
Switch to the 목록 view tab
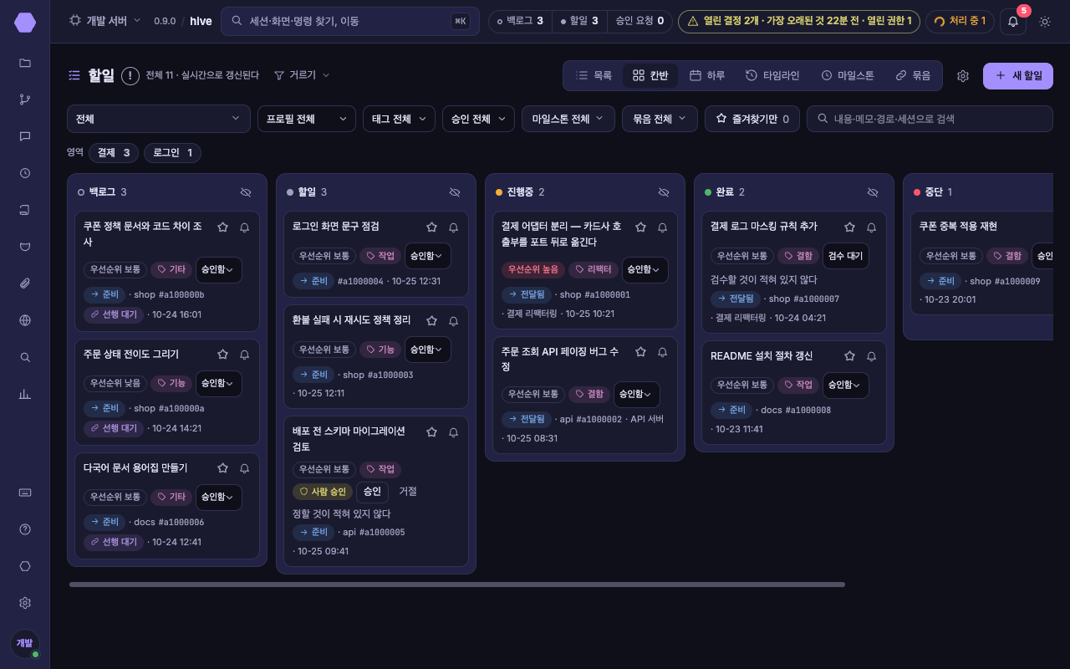594,75
